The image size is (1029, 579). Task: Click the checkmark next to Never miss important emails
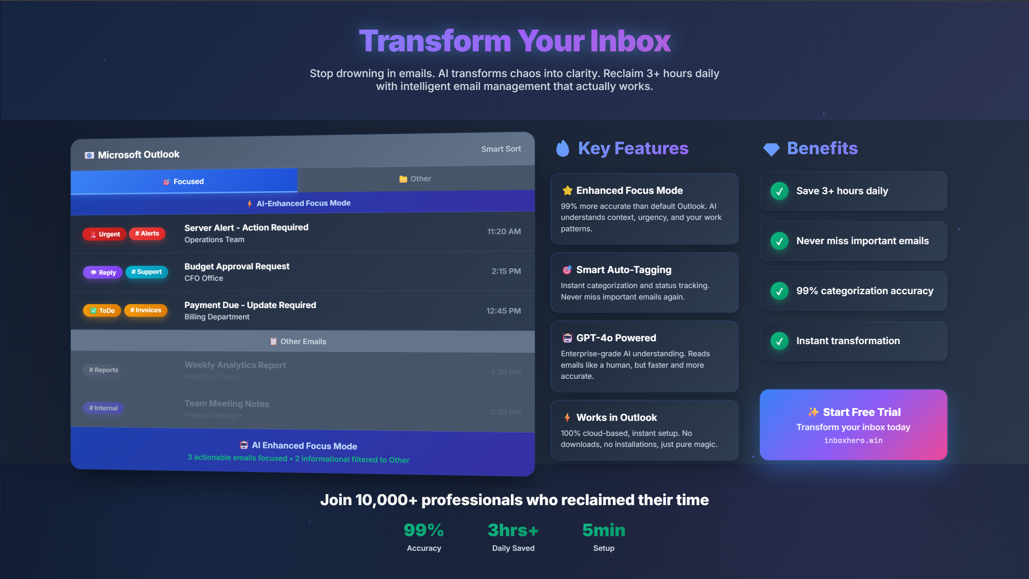(779, 241)
